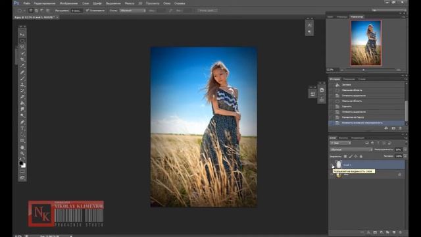The image size is (421, 237).
Task: Toggle type layer filter in Layers
Action: [x=378, y=143]
